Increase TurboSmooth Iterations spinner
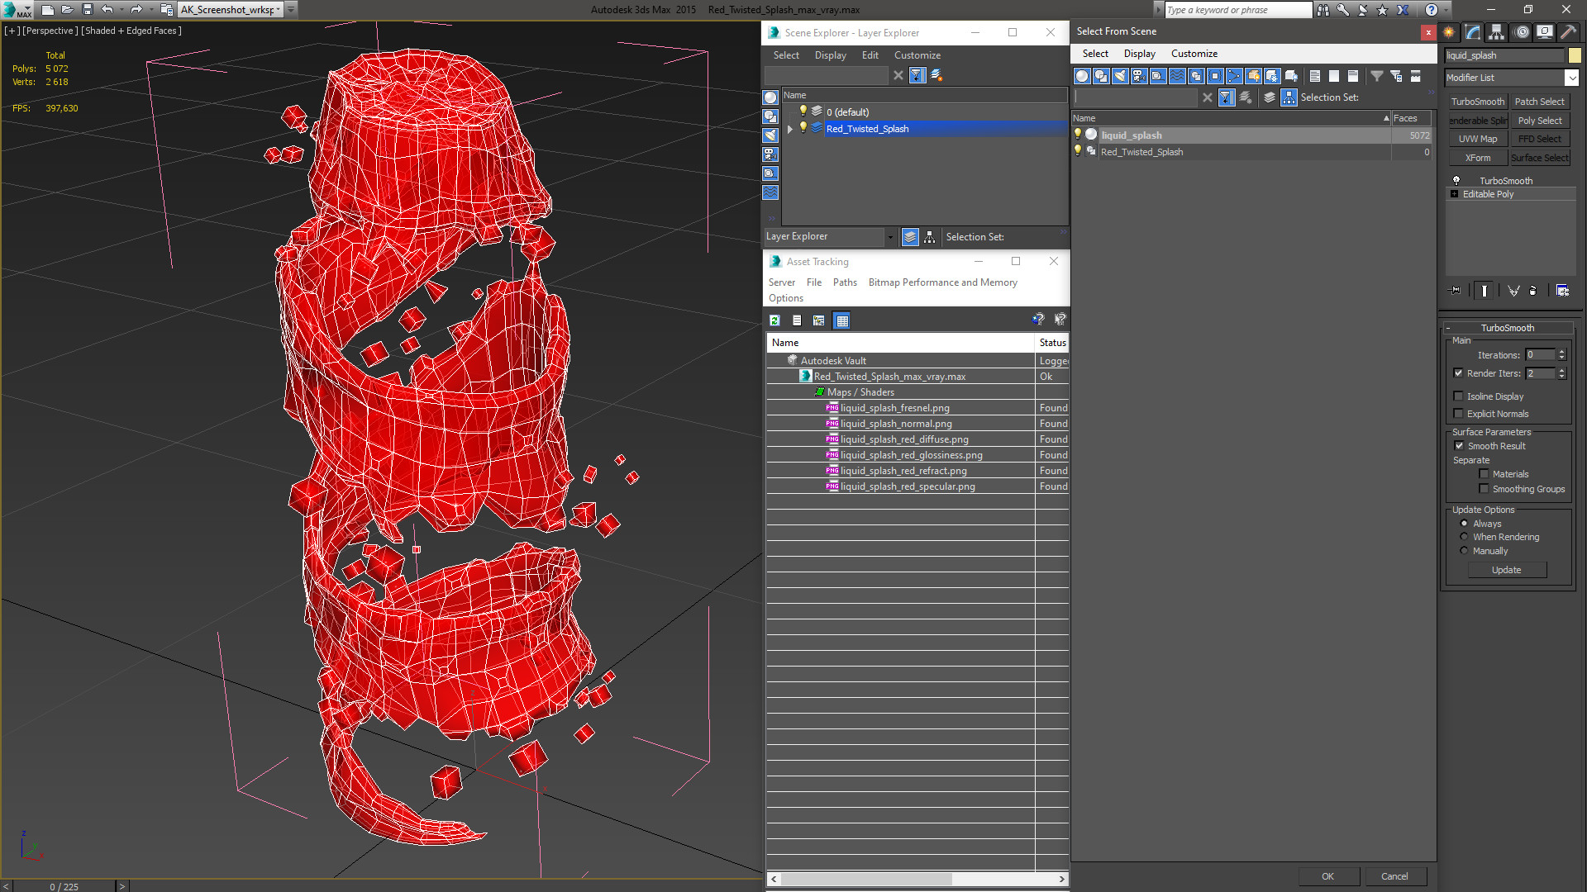1587x892 pixels. click(x=1561, y=352)
